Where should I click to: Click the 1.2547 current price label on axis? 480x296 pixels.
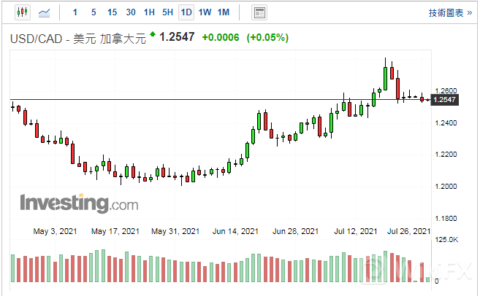pos(445,100)
